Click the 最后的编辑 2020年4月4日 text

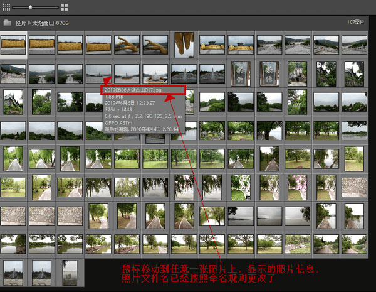(142, 129)
